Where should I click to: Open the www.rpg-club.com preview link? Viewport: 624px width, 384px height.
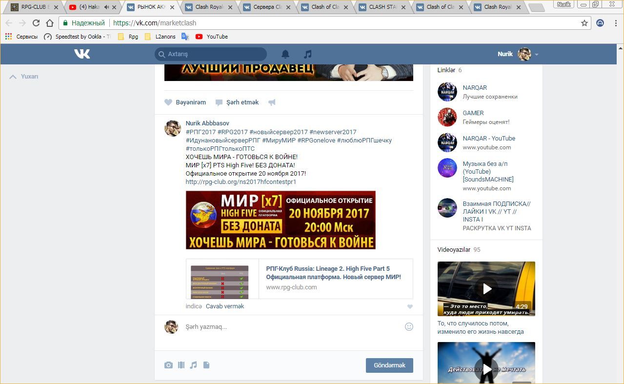(x=291, y=287)
